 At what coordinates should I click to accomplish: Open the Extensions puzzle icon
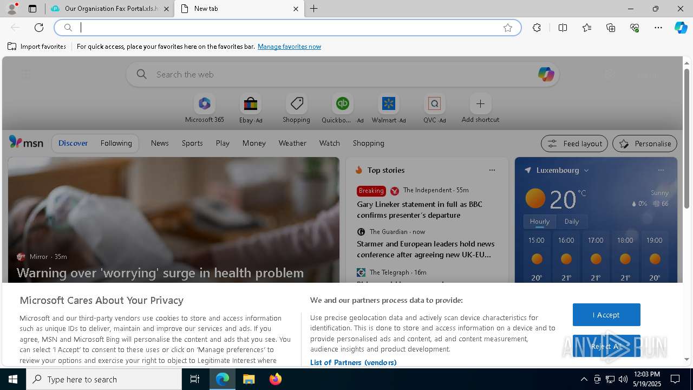[x=537, y=28]
